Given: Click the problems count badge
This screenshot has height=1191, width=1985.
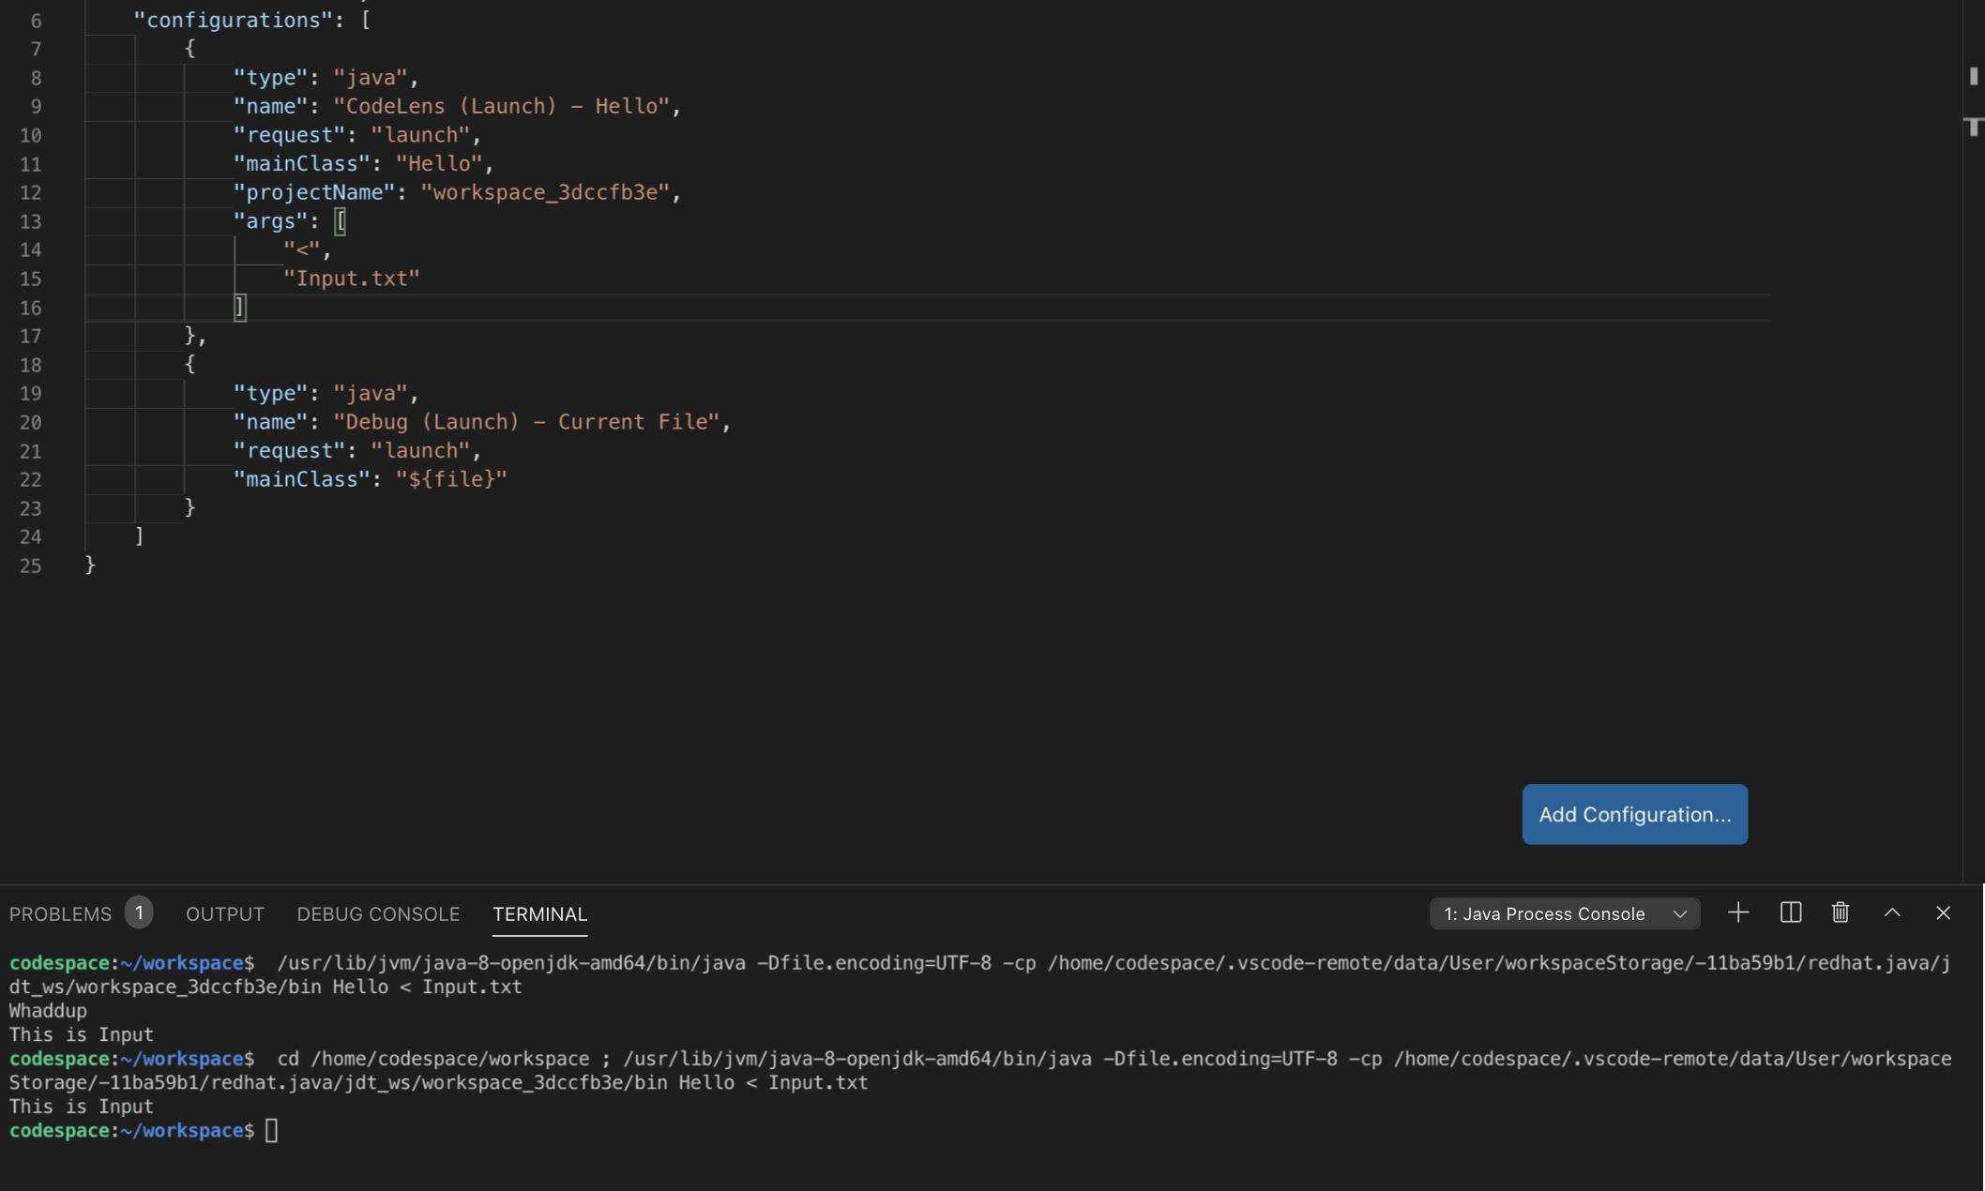Looking at the screenshot, I should (x=138, y=912).
